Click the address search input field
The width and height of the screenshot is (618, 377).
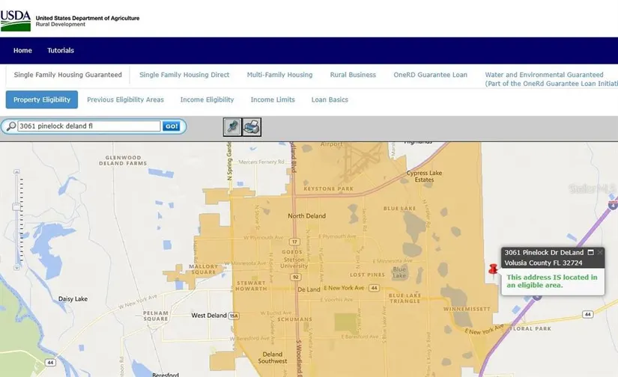coord(88,126)
